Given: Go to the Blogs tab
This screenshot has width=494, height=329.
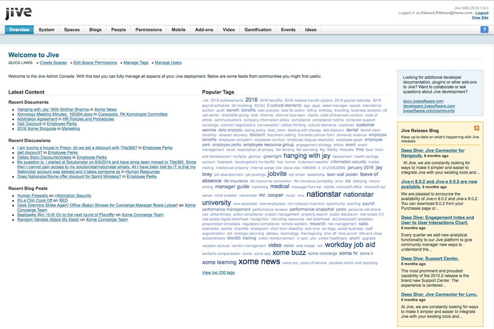Looking at the screenshot, I should click(96, 30).
